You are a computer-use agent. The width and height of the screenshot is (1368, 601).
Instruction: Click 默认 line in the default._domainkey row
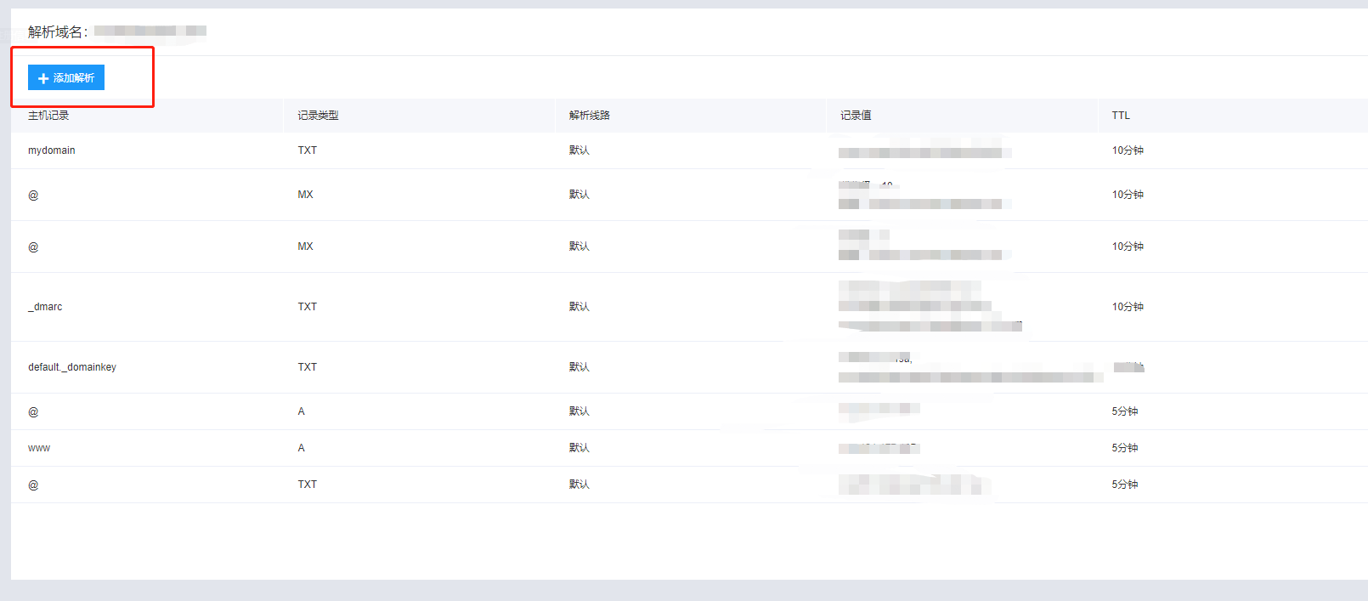[x=579, y=367]
